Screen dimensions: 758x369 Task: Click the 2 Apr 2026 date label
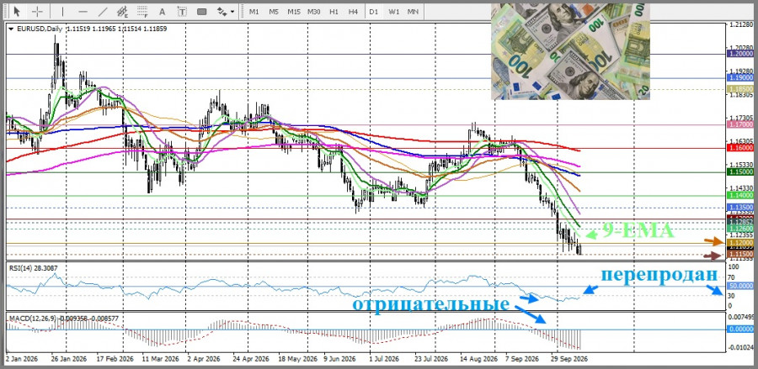pos(204,360)
